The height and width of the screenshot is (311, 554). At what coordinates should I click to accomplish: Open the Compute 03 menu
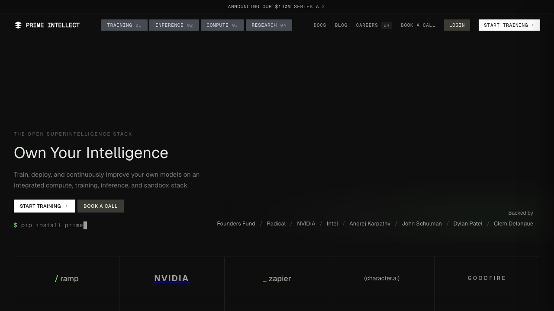(222, 25)
